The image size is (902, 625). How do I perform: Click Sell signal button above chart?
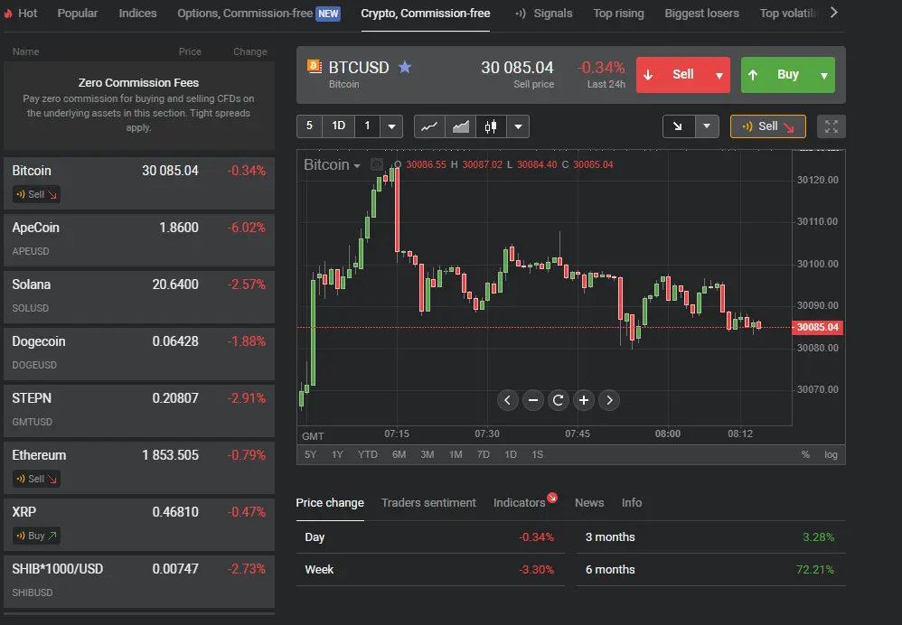(768, 126)
